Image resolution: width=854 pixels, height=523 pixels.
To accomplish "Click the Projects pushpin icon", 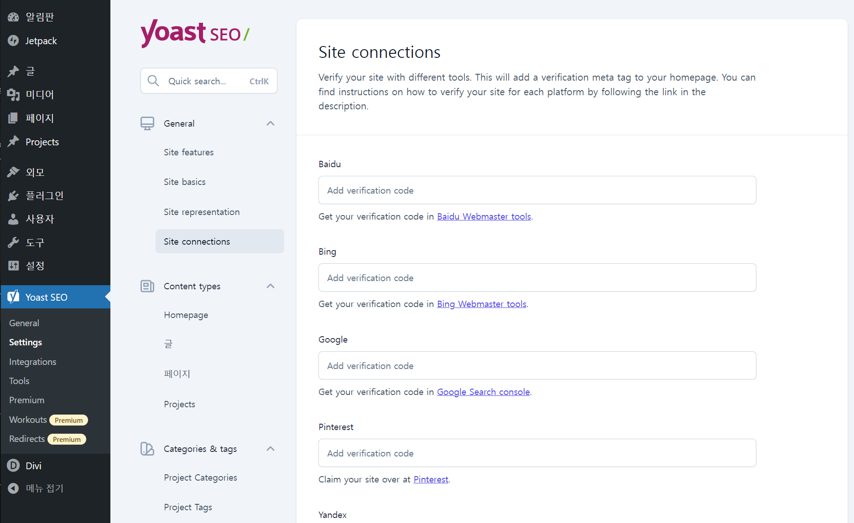I will pyautogui.click(x=13, y=142).
